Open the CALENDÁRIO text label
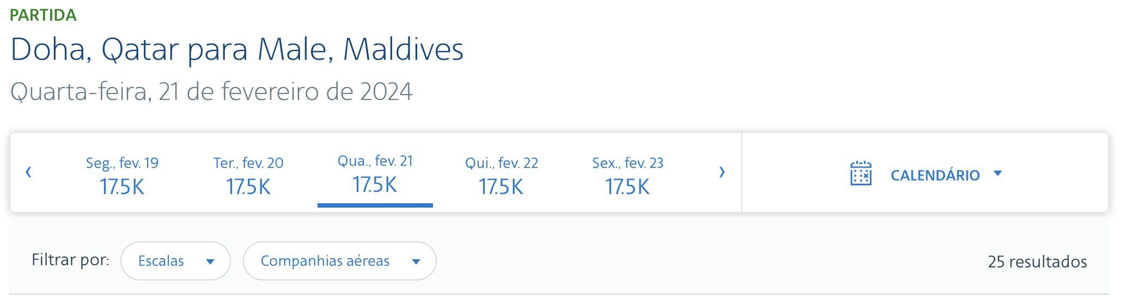This screenshot has height=300, width=1135. [x=935, y=176]
